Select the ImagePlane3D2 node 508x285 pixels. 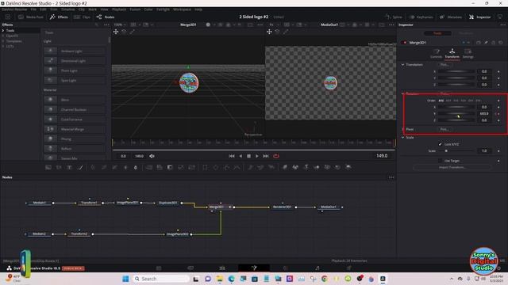click(x=178, y=234)
